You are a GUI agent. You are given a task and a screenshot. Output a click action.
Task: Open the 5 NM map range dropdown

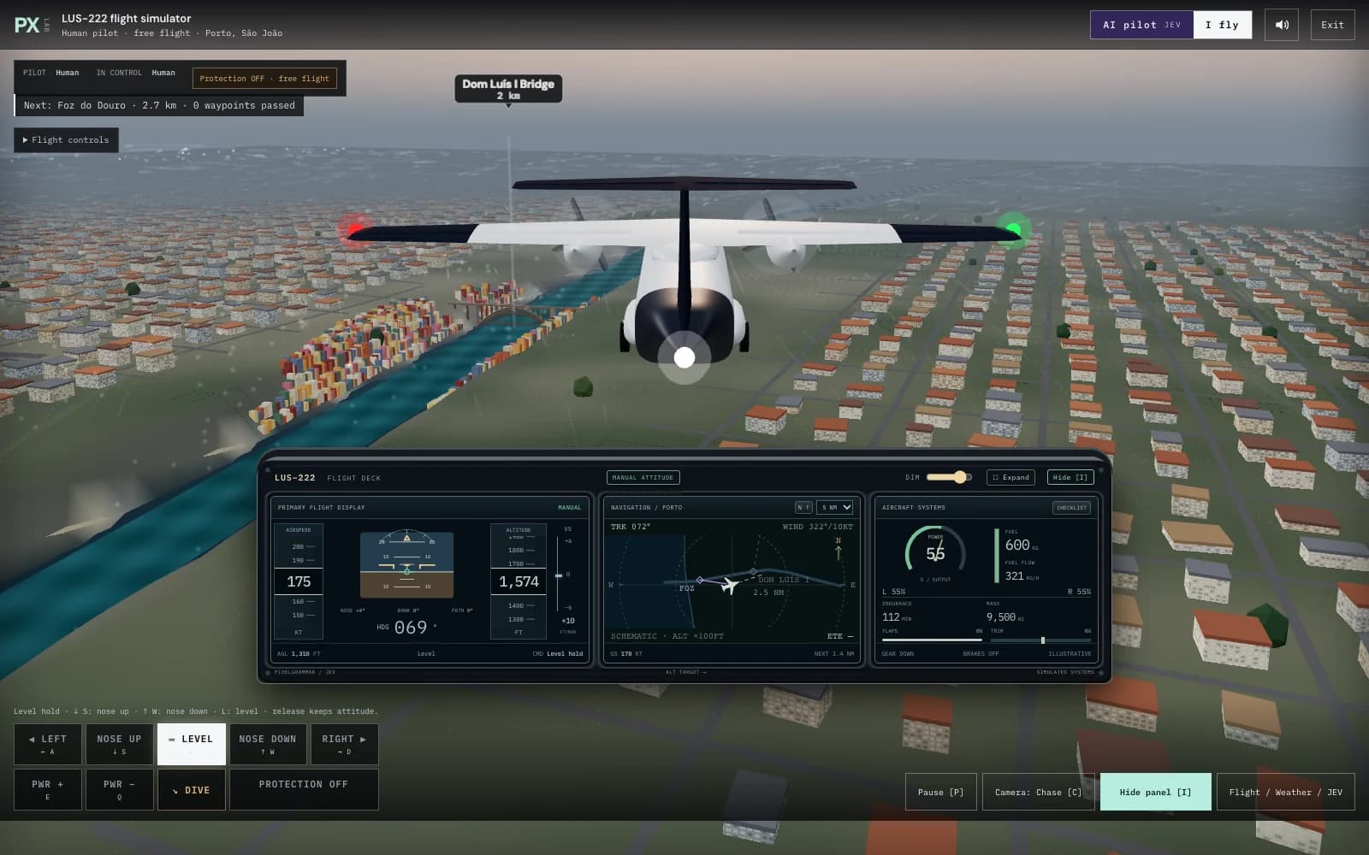tap(834, 507)
